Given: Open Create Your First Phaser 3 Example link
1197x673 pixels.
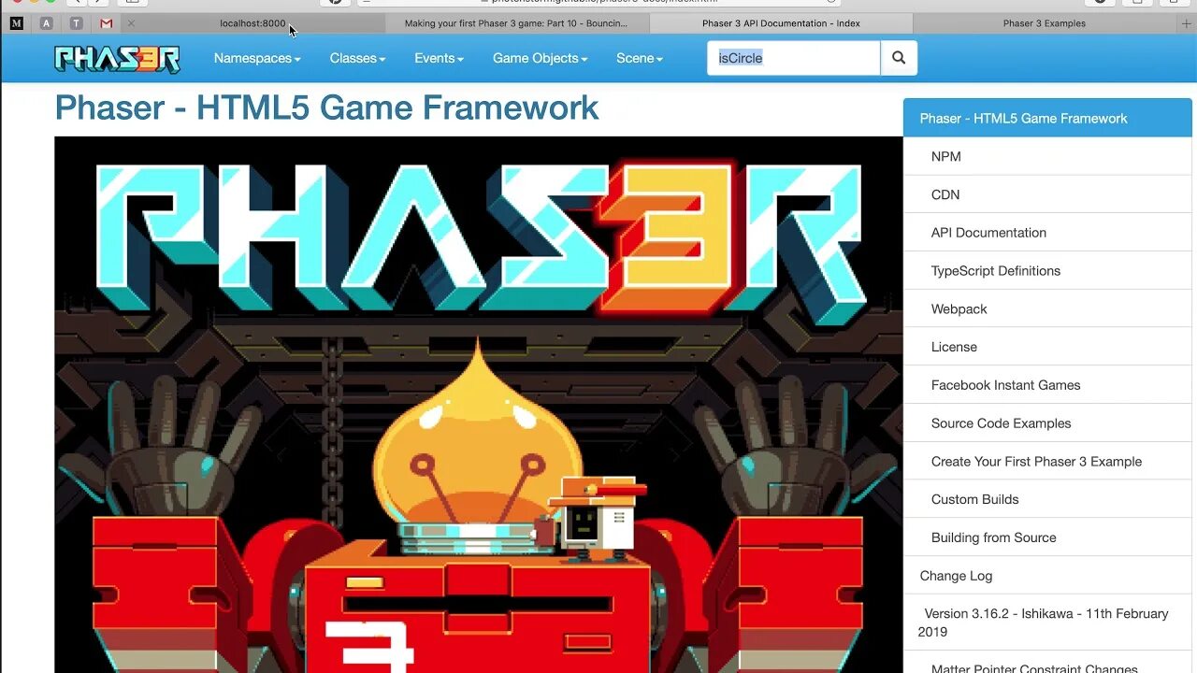Looking at the screenshot, I should point(1047,462).
